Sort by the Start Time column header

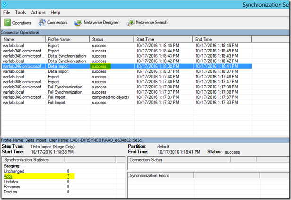pyautogui.click(x=163, y=39)
